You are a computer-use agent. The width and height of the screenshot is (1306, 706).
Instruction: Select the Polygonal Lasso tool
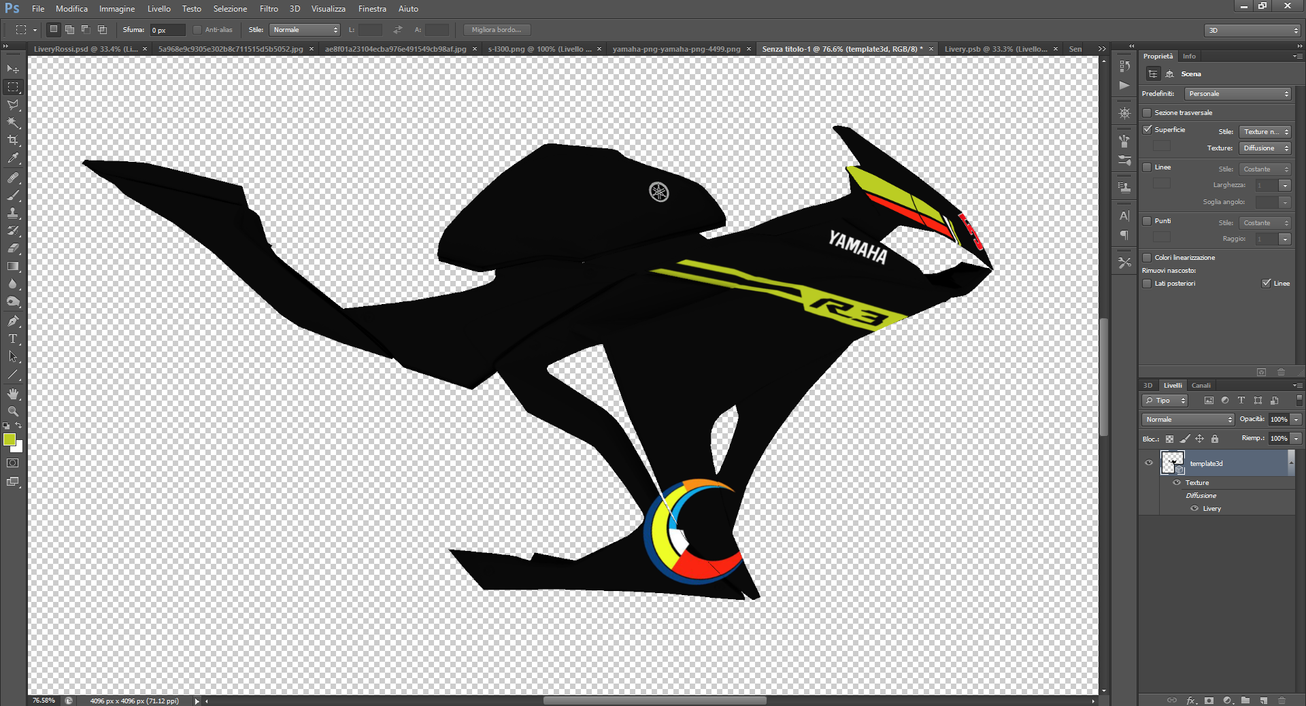click(13, 105)
